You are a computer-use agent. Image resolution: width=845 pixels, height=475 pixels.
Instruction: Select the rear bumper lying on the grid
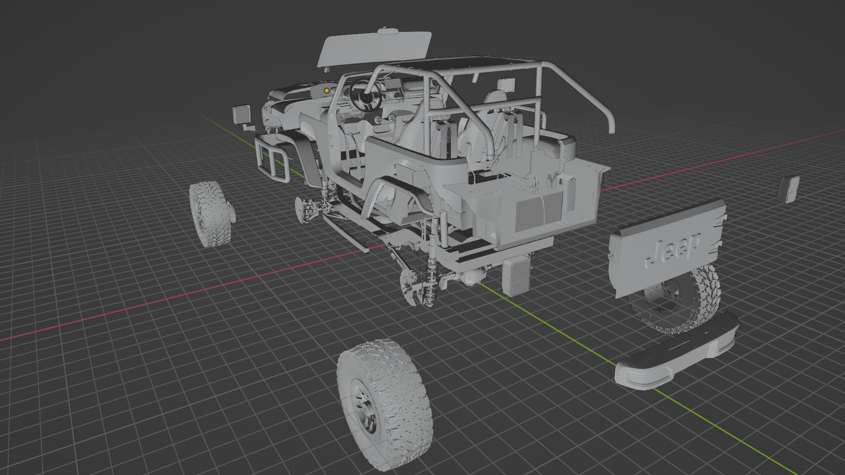click(x=677, y=351)
